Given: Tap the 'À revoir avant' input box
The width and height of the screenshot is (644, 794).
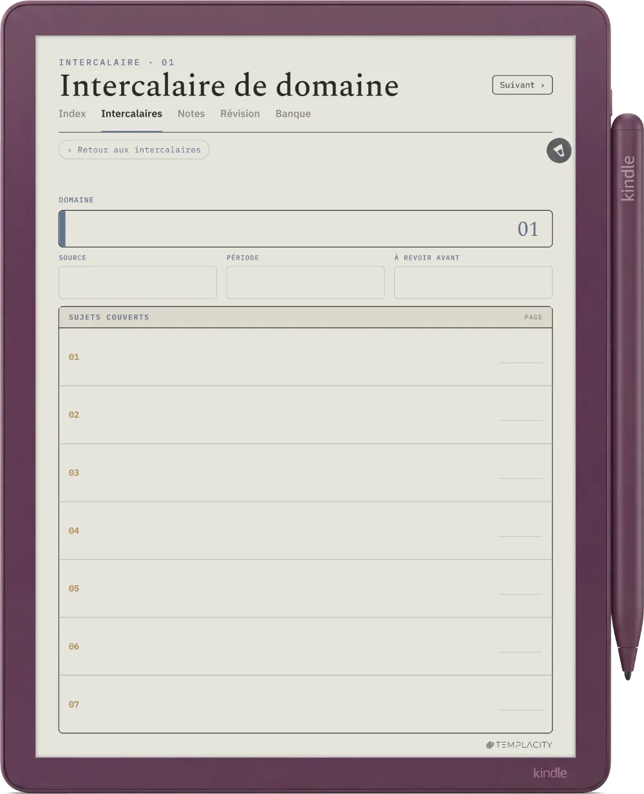Looking at the screenshot, I should [473, 282].
